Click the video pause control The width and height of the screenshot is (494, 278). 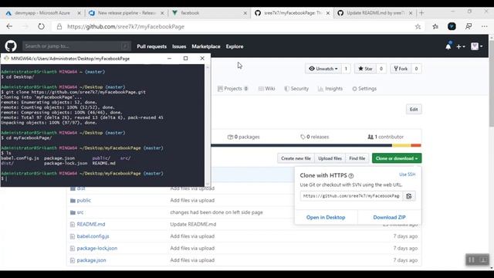click(472, 259)
